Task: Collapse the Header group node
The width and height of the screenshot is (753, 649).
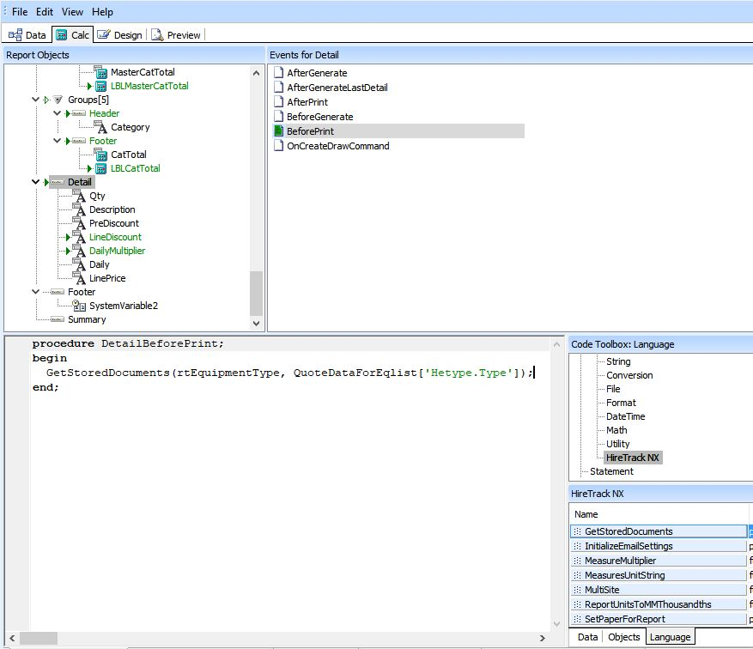Action: pyautogui.click(x=57, y=112)
